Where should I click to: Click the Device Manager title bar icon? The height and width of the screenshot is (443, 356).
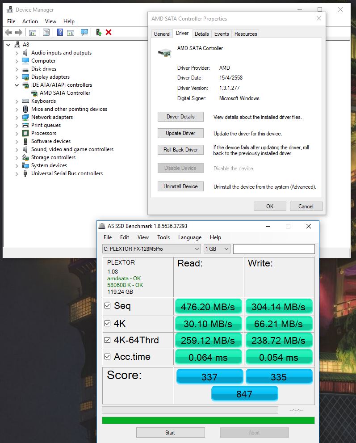pyautogui.click(x=9, y=9)
